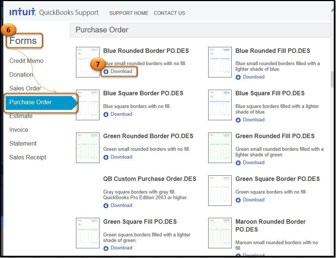
Task: Select Sales Order in Forms sidebar
Action: click(25, 88)
